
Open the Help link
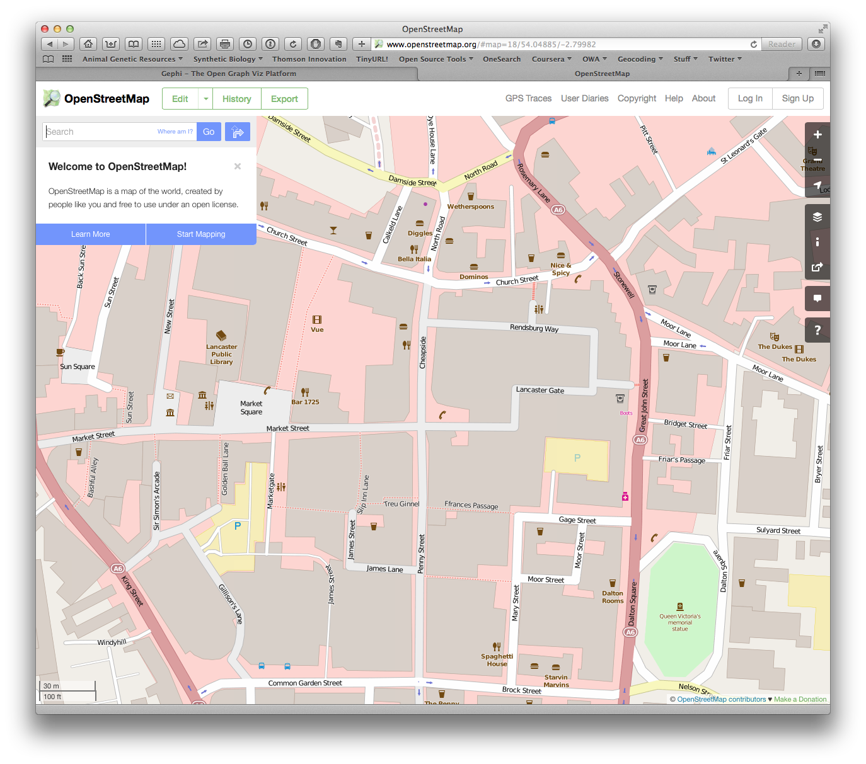tap(674, 98)
